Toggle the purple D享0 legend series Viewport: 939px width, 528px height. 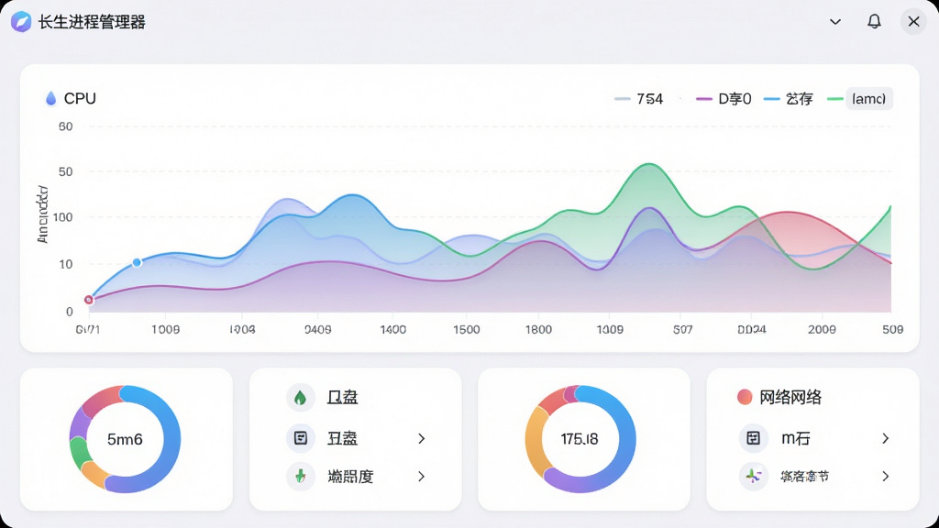point(724,99)
